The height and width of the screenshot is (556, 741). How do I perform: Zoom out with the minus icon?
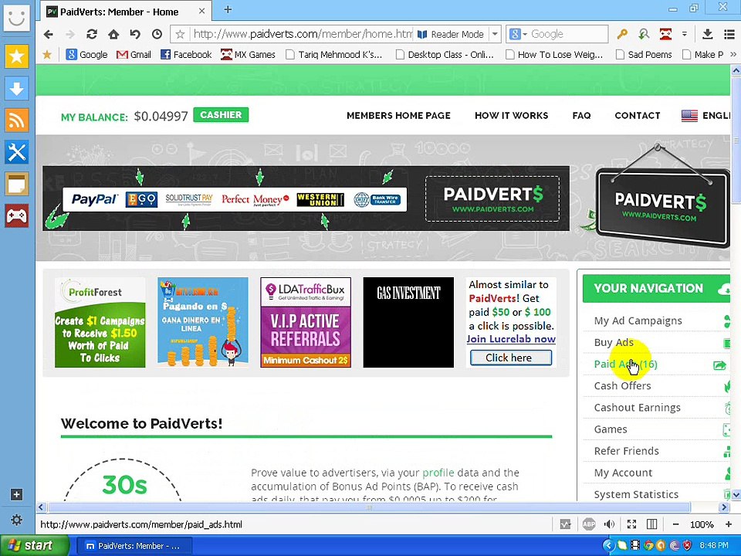676,524
